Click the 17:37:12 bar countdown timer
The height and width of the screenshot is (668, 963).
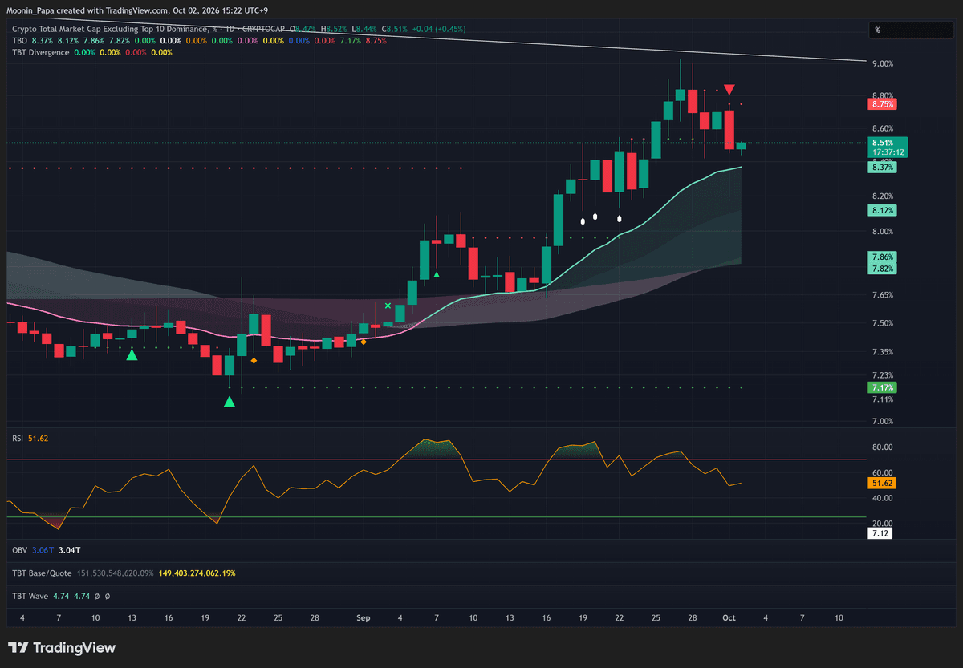(886, 152)
